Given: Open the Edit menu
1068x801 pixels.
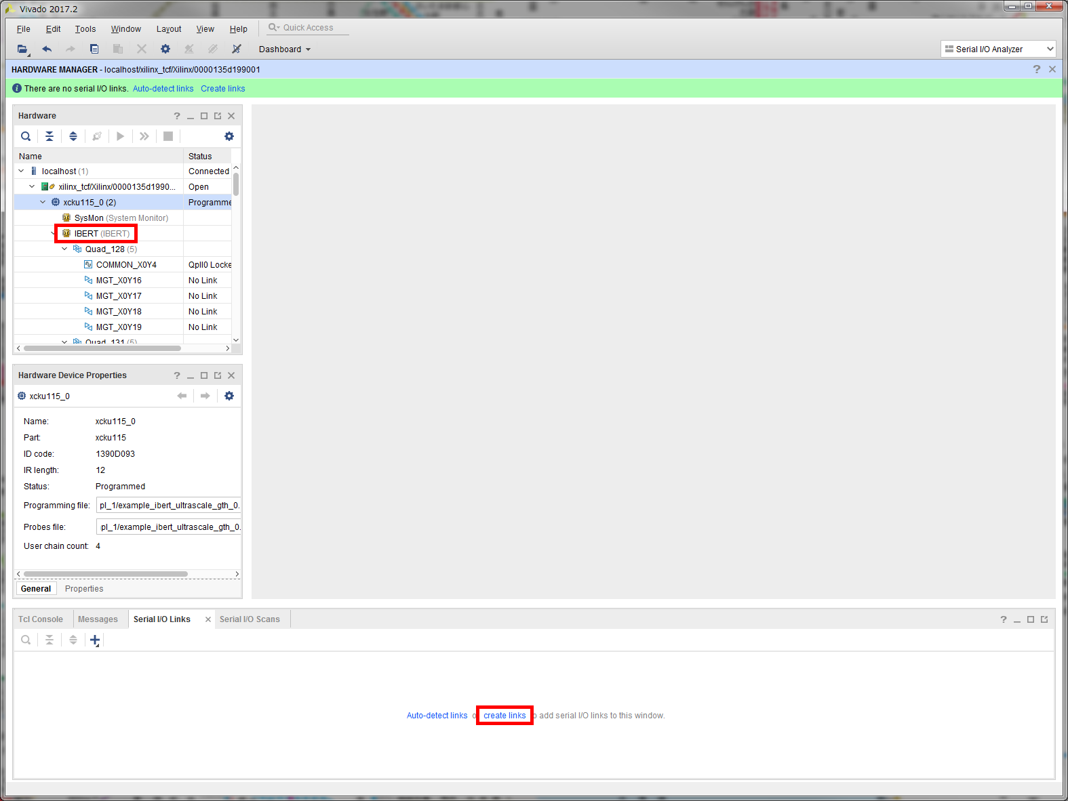Looking at the screenshot, I should tap(54, 29).
